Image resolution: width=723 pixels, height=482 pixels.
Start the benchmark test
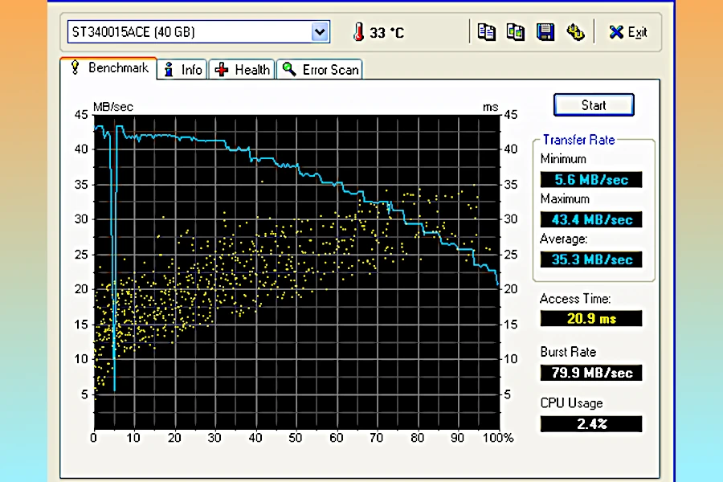click(594, 105)
